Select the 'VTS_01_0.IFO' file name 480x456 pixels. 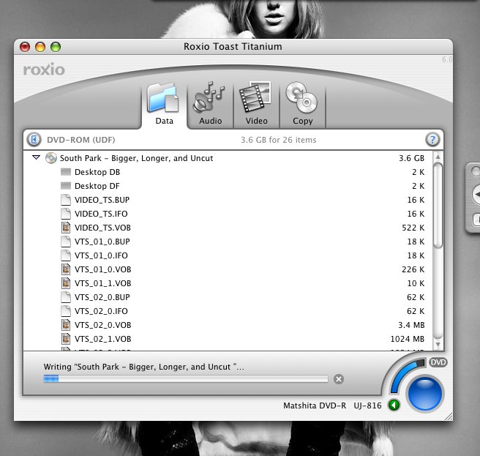(x=101, y=255)
